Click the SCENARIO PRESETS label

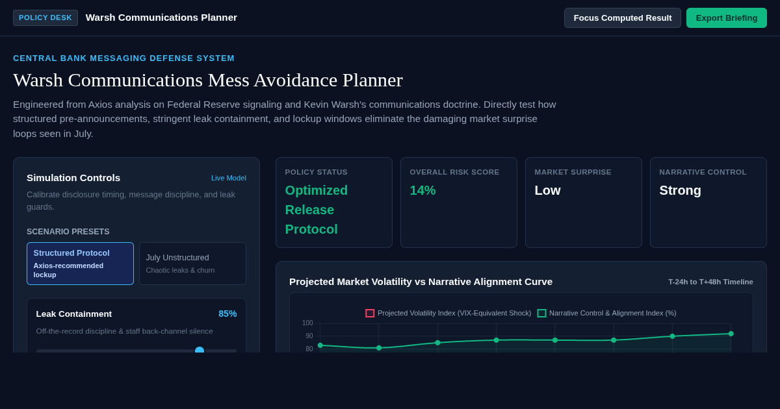click(x=68, y=232)
